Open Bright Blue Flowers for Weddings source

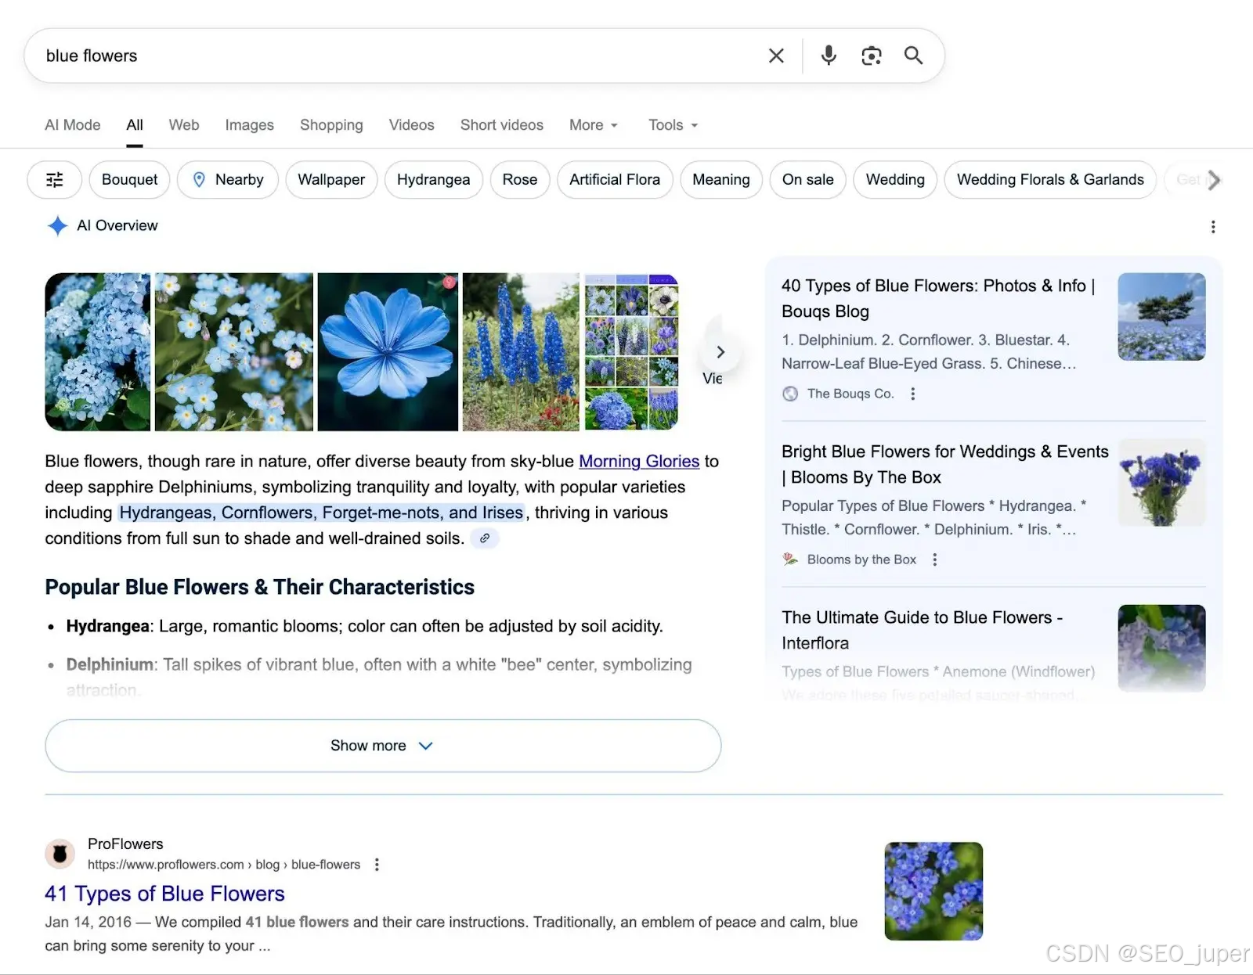click(x=944, y=464)
